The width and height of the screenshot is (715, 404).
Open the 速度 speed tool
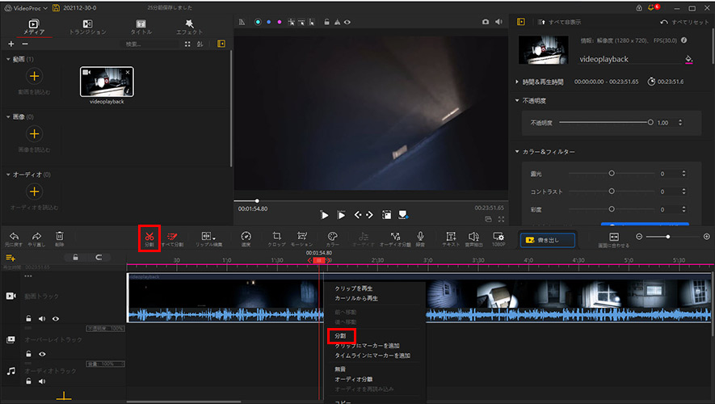click(x=246, y=238)
